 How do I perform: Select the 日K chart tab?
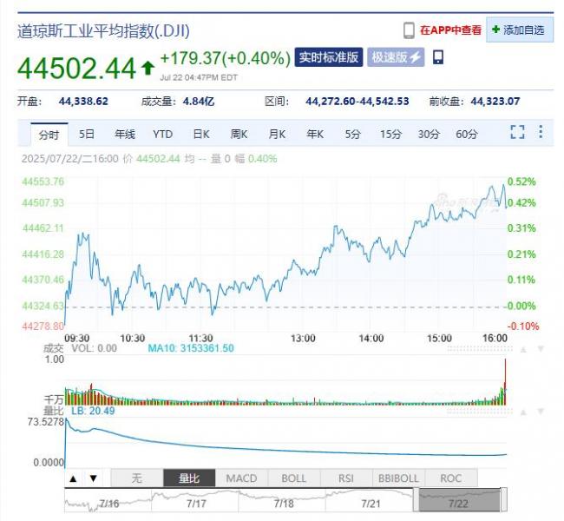point(201,135)
